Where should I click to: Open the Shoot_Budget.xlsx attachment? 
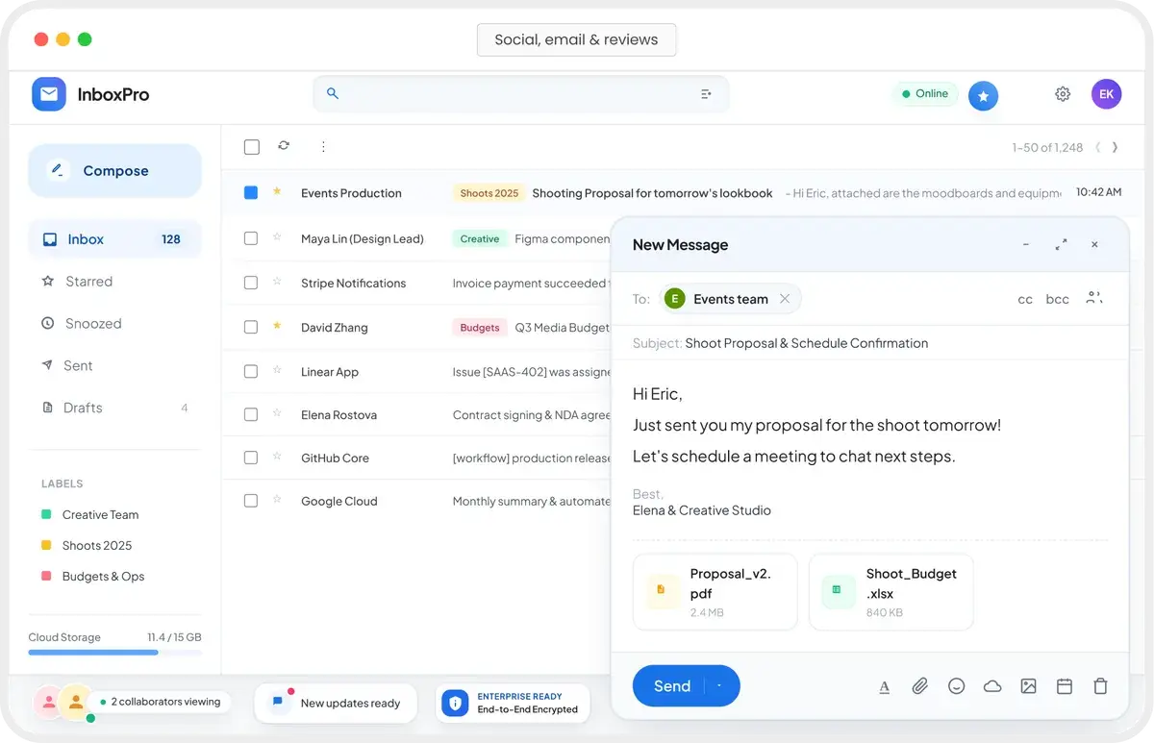[891, 591]
